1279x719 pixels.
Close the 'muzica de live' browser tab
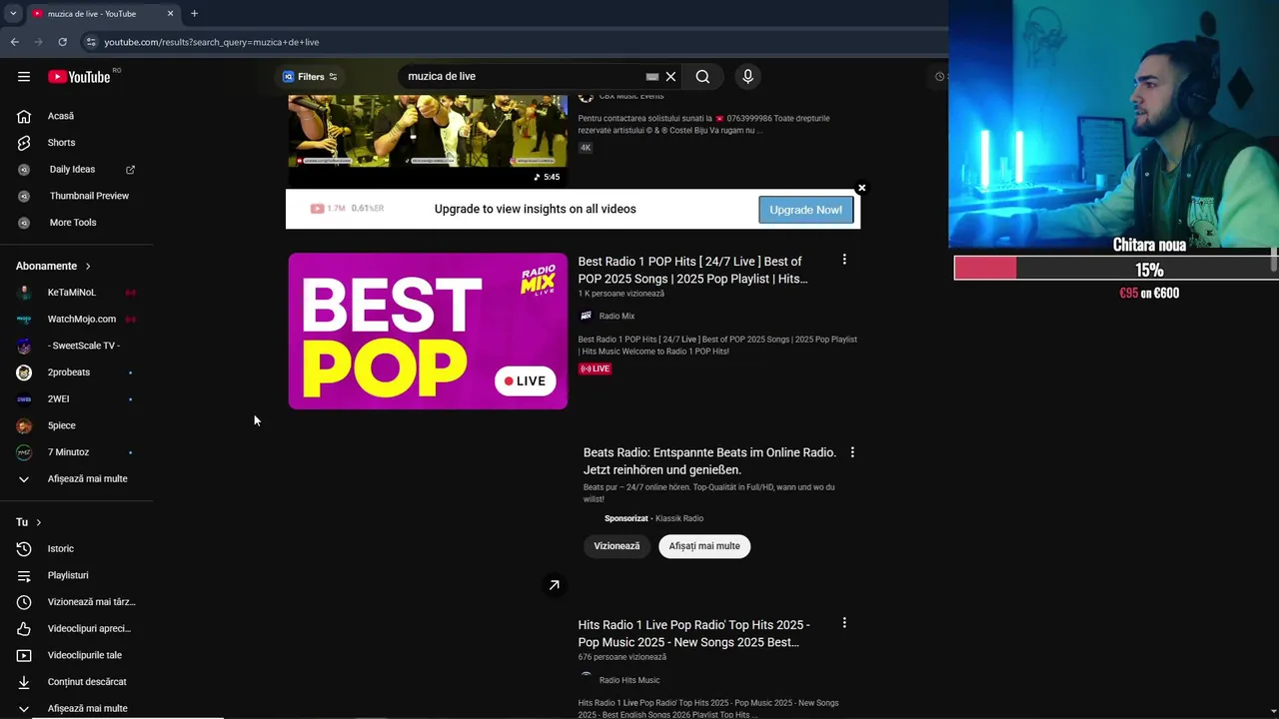pyautogui.click(x=170, y=14)
